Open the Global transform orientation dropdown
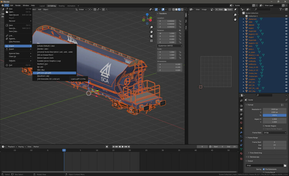This screenshot has width=289, height=176. [x=81, y=9]
